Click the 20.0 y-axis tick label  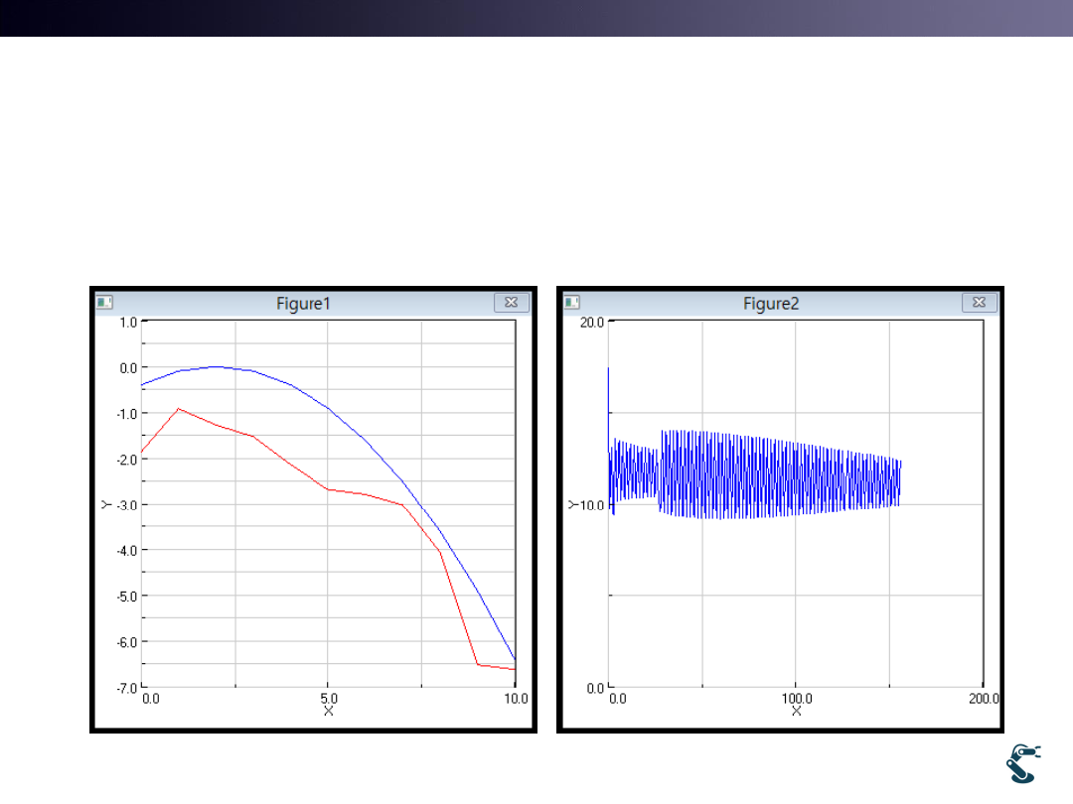[x=592, y=323]
